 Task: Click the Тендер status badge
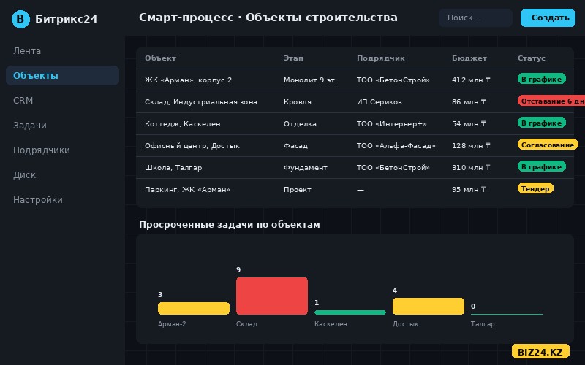click(x=535, y=188)
